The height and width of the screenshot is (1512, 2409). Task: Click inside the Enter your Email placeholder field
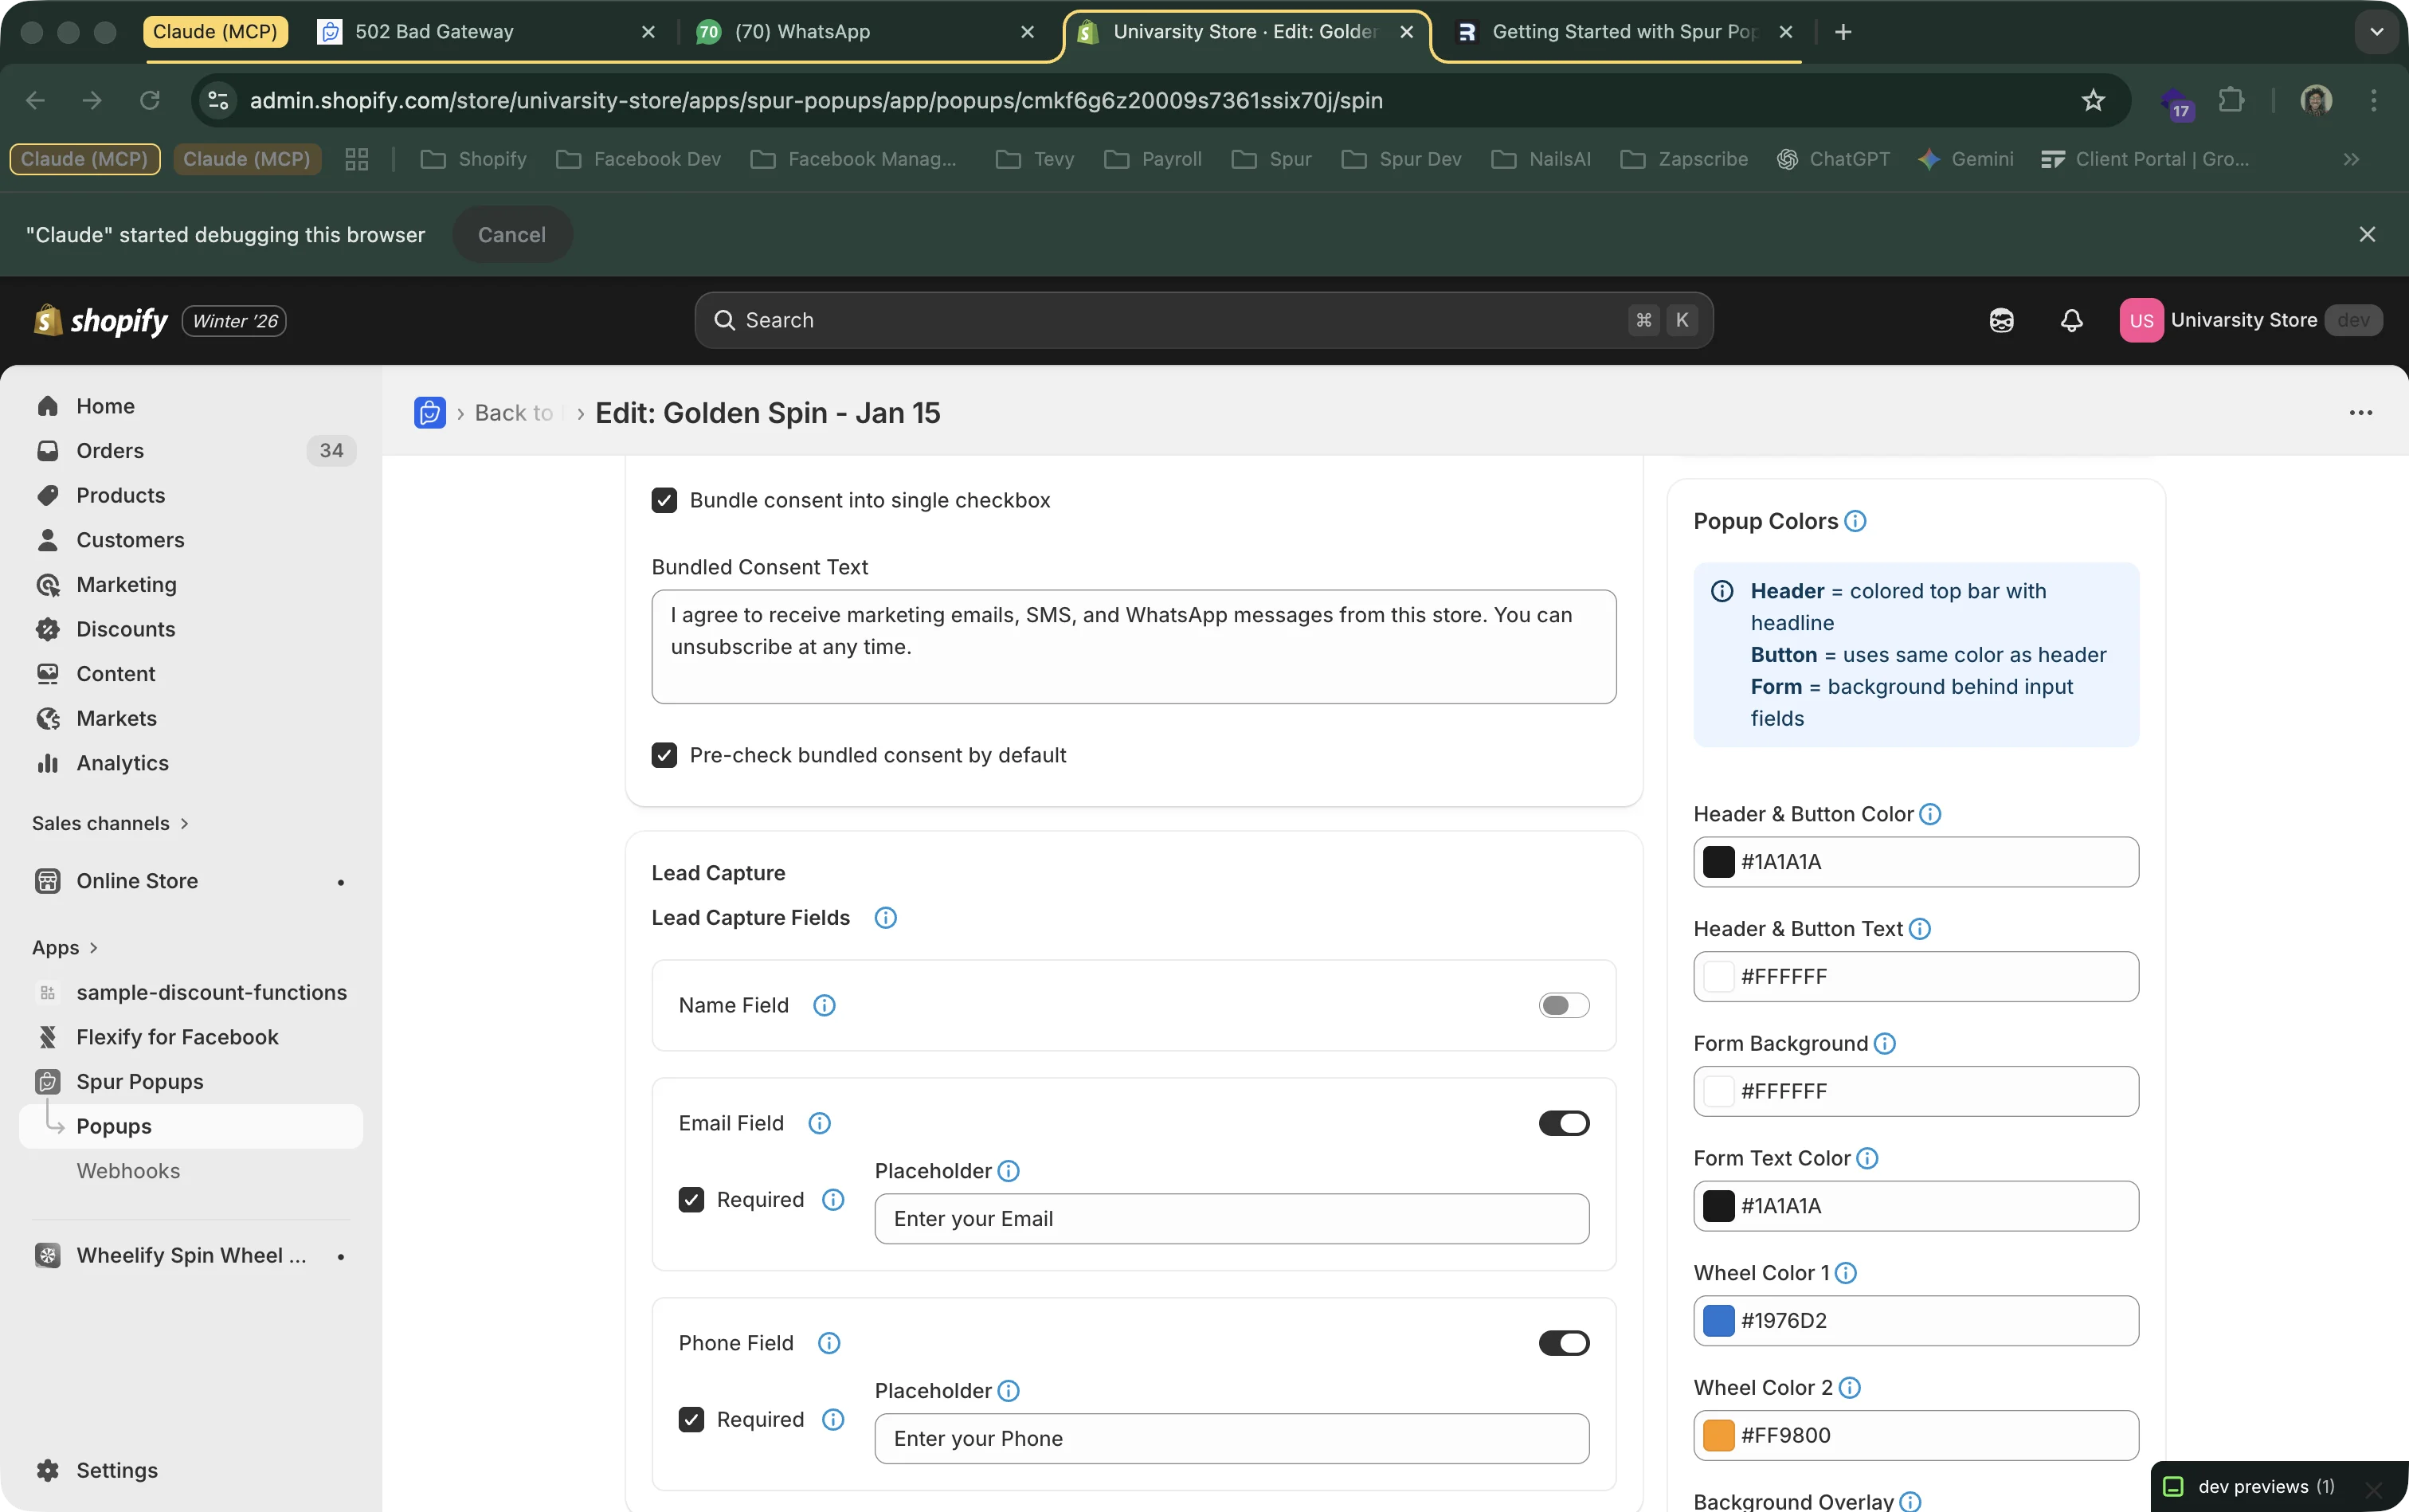coord(1231,1218)
